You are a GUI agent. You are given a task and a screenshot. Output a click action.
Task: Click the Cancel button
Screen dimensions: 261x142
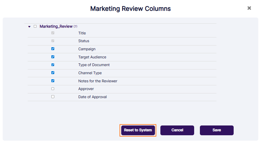177,130
